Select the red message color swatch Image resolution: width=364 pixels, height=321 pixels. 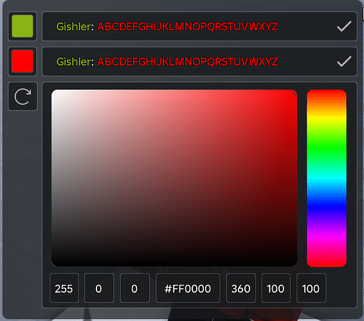coord(23,62)
